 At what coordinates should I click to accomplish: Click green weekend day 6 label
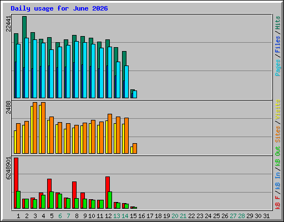pyautogui.click(x=60, y=216)
